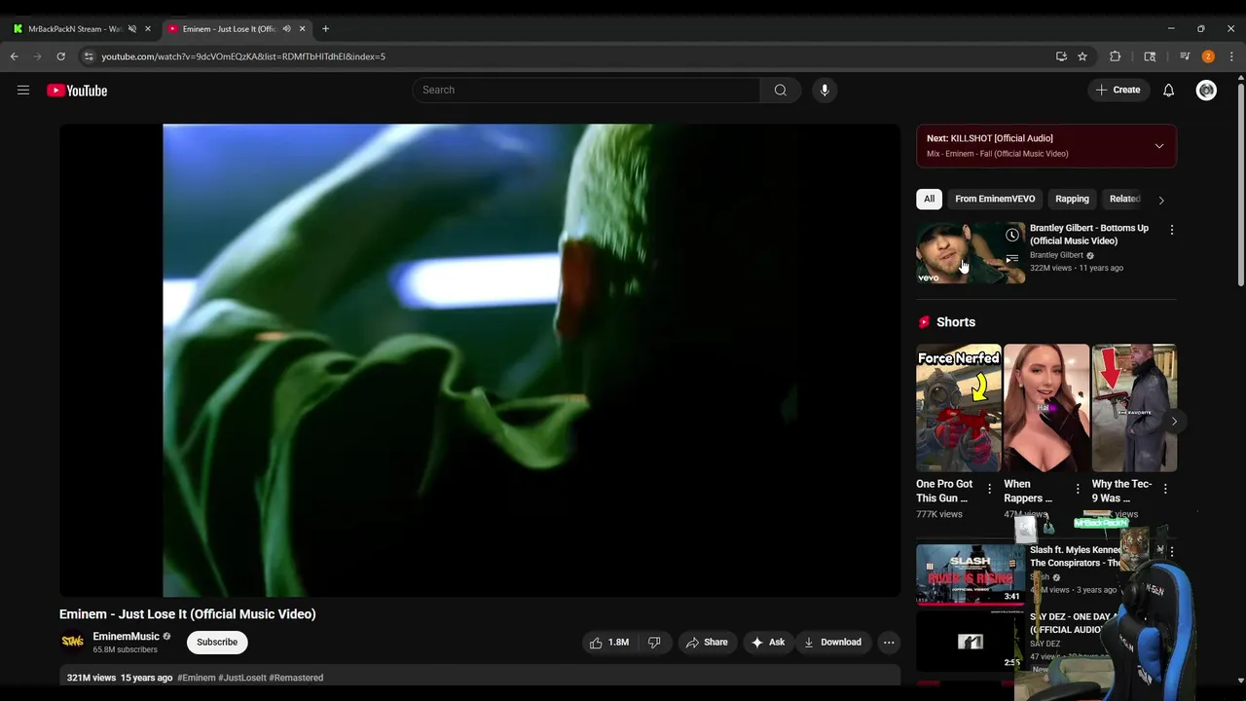Viewport: 1246px width, 701px height.
Task: Open the Brantley Gilbert video thumbnail
Action: [x=971, y=253]
